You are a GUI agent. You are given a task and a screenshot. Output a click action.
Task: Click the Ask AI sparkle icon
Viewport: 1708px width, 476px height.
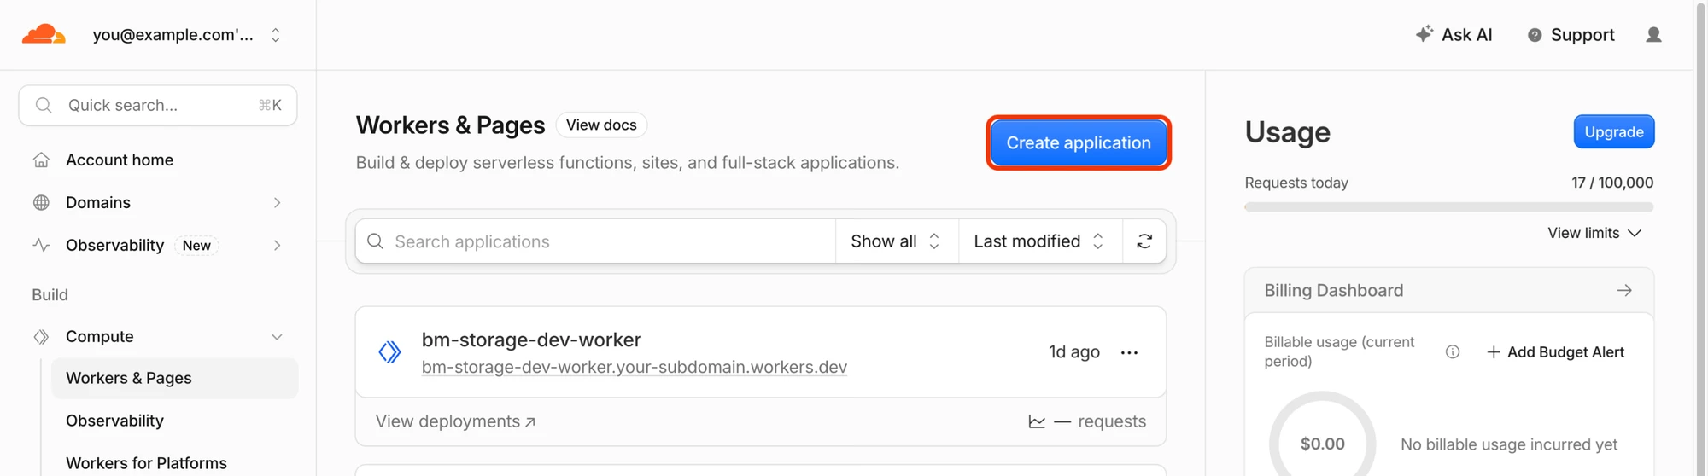1424,34
